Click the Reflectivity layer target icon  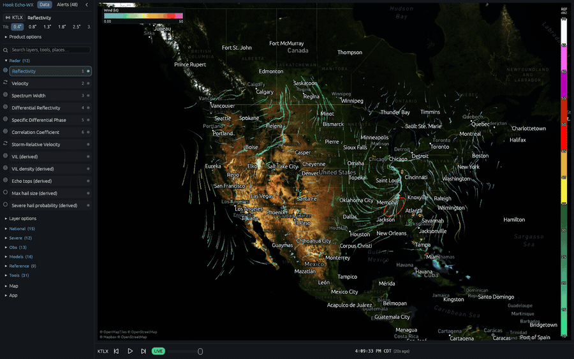point(5,70)
